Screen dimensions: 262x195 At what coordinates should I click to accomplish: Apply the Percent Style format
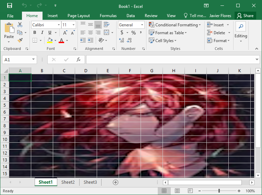(133, 32)
